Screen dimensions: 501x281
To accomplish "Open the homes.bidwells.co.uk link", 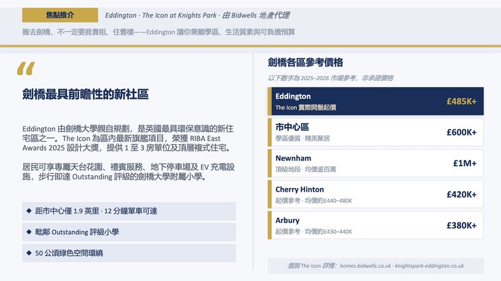I will [365, 266].
